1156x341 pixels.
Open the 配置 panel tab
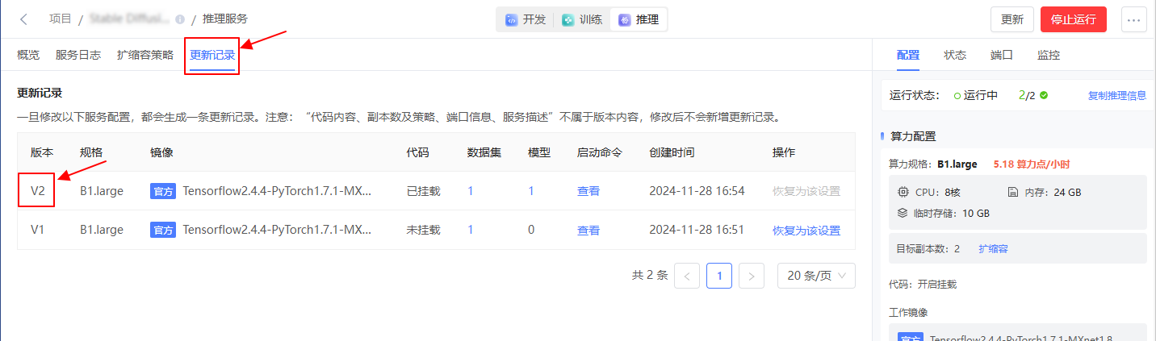tap(908, 55)
